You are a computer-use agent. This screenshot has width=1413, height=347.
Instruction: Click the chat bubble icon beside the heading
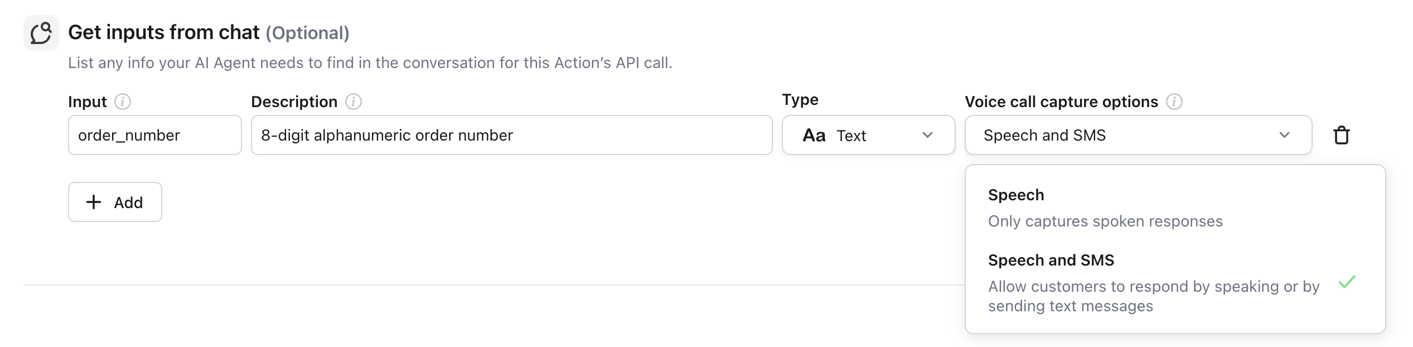pos(41,33)
